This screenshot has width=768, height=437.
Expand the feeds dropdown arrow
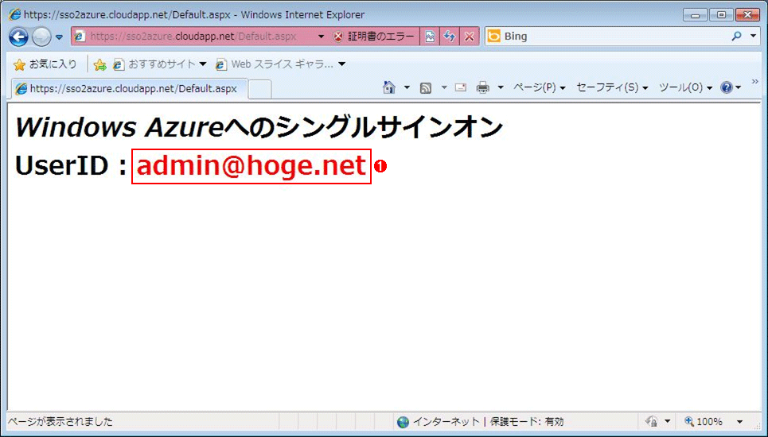click(444, 87)
